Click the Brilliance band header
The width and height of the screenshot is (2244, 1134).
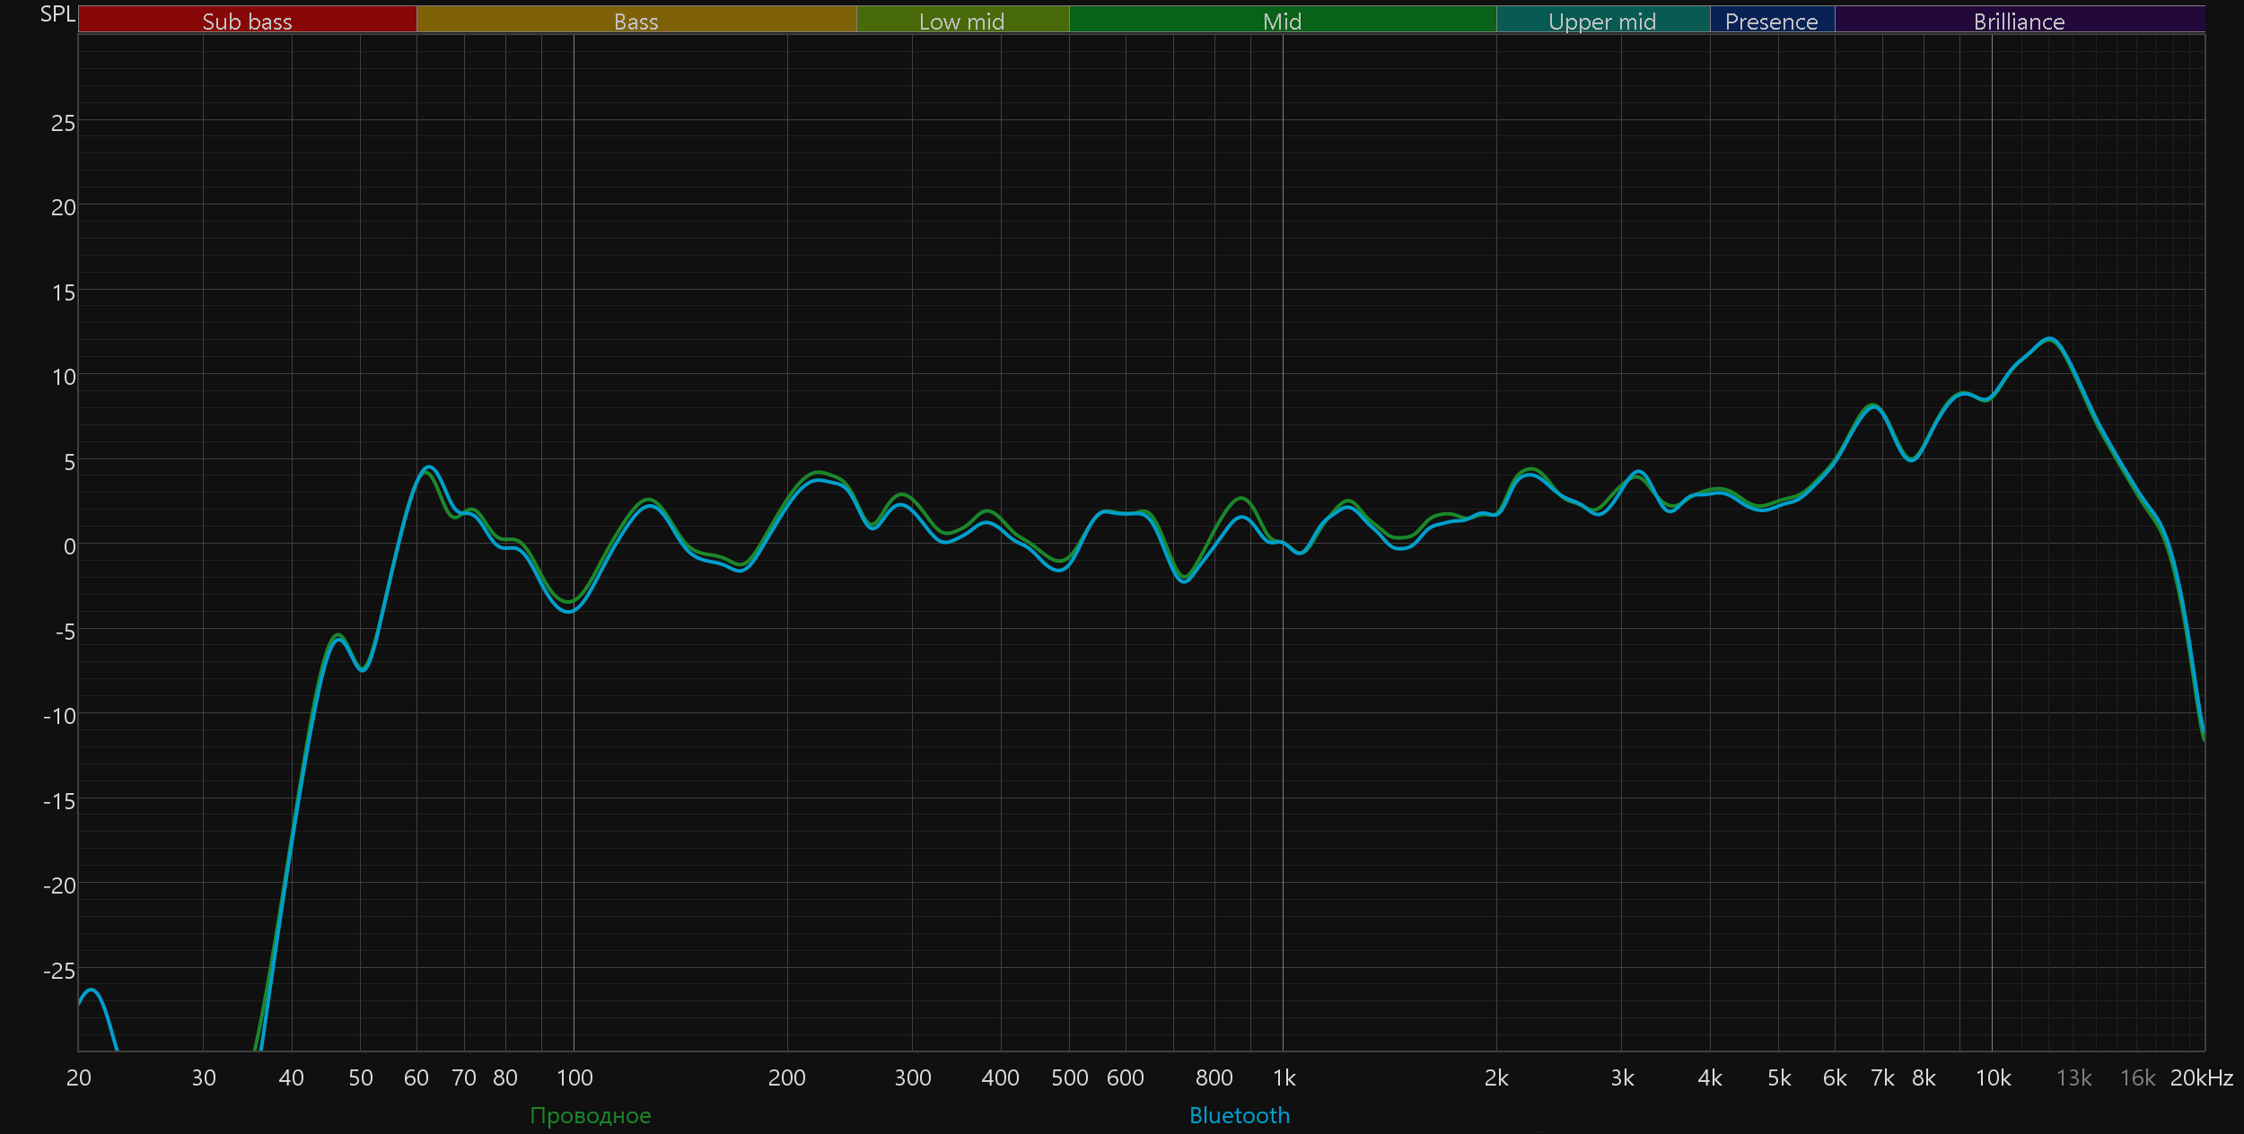[2019, 21]
